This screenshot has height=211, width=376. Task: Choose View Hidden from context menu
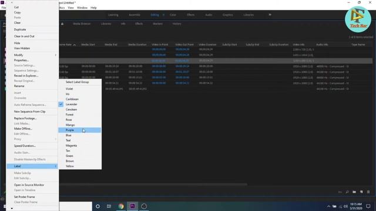[22, 48]
